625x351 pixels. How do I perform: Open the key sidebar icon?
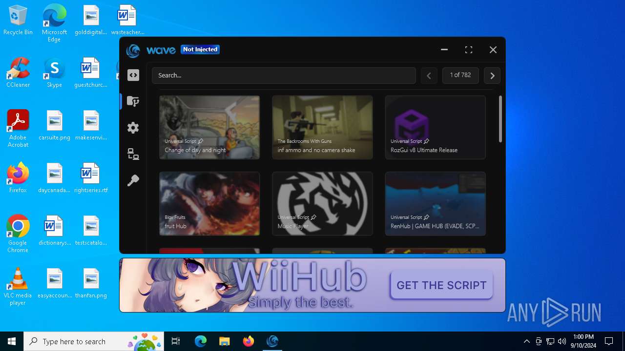pos(133,180)
